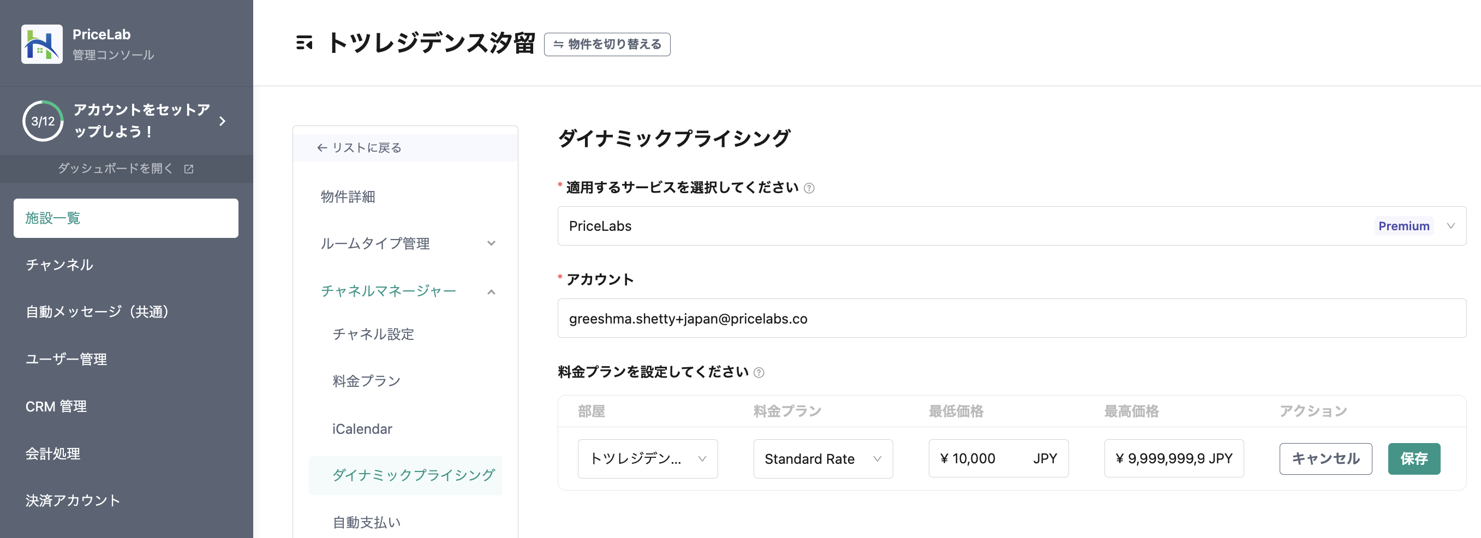Select ダイナミックプライシング submenu item
Screen dimensions: 1481x538
pyautogui.click(x=405, y=475)
